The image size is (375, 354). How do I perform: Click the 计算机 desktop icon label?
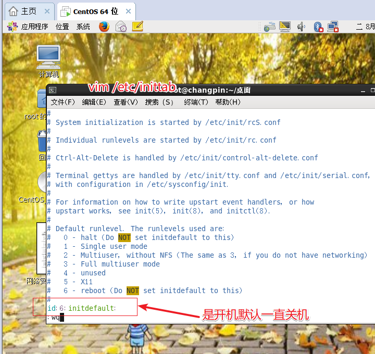click(48, 74)
